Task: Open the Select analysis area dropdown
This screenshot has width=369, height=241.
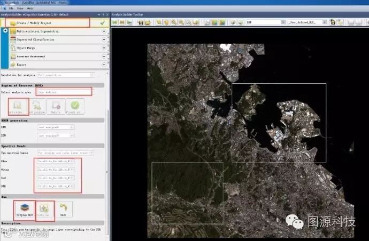Action: point(65,92)
